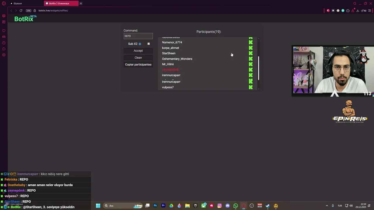The height and width of the screenshot is (210, 374).
Task: Click the participants scrollbar down arrow
Action: (259, 89)
